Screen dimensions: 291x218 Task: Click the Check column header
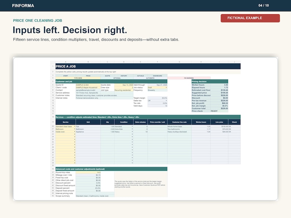coord(235,122)
